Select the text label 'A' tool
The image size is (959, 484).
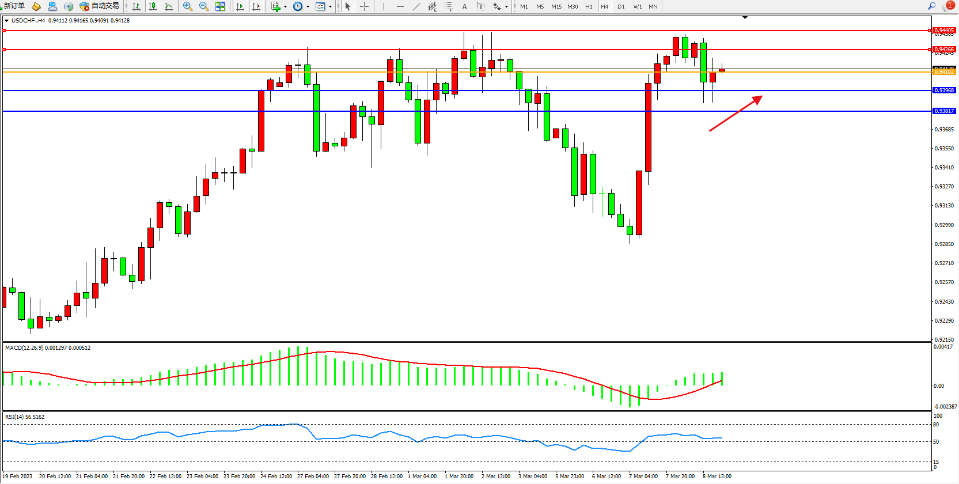click(464, 6)
